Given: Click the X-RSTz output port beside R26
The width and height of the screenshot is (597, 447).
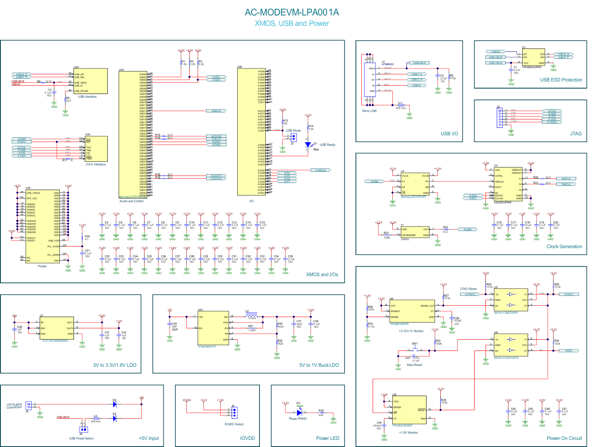Looking at the screenshot, I should pyautogui.click(x=569, y=294).
